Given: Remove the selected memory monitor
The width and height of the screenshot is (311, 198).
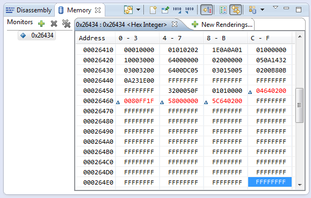Looking at the screenshot, I should (x=54, y=24).
